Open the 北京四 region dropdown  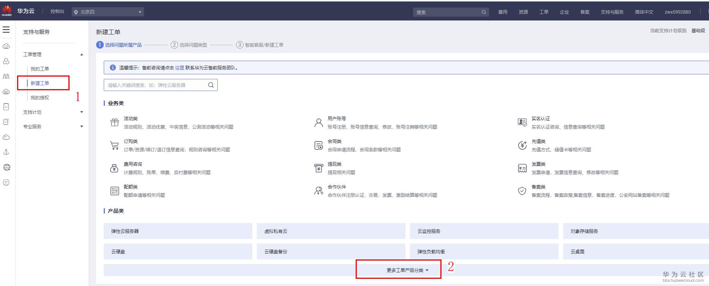[x=108, y=12]
